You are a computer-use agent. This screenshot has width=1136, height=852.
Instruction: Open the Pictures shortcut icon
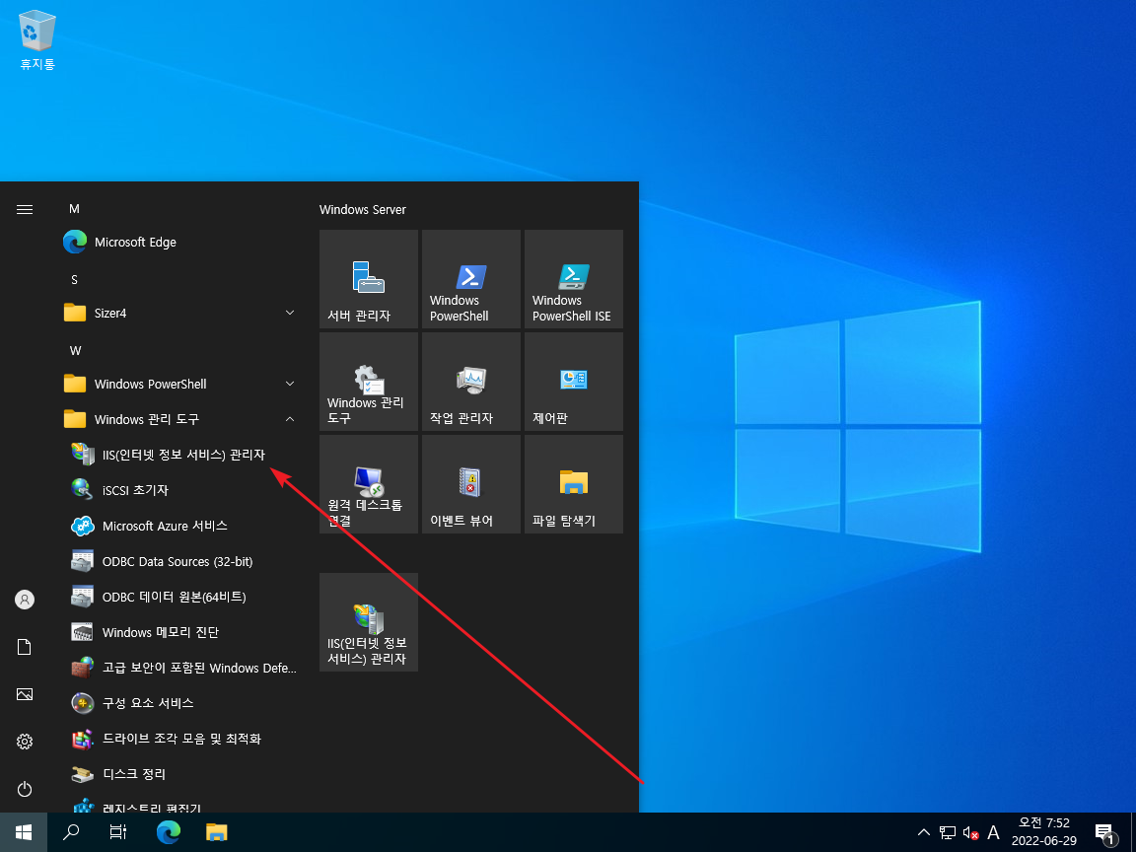[25, 694]
